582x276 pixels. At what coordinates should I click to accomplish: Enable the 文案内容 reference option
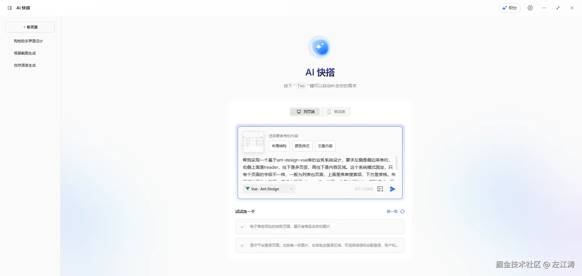[x=325, y=146]
